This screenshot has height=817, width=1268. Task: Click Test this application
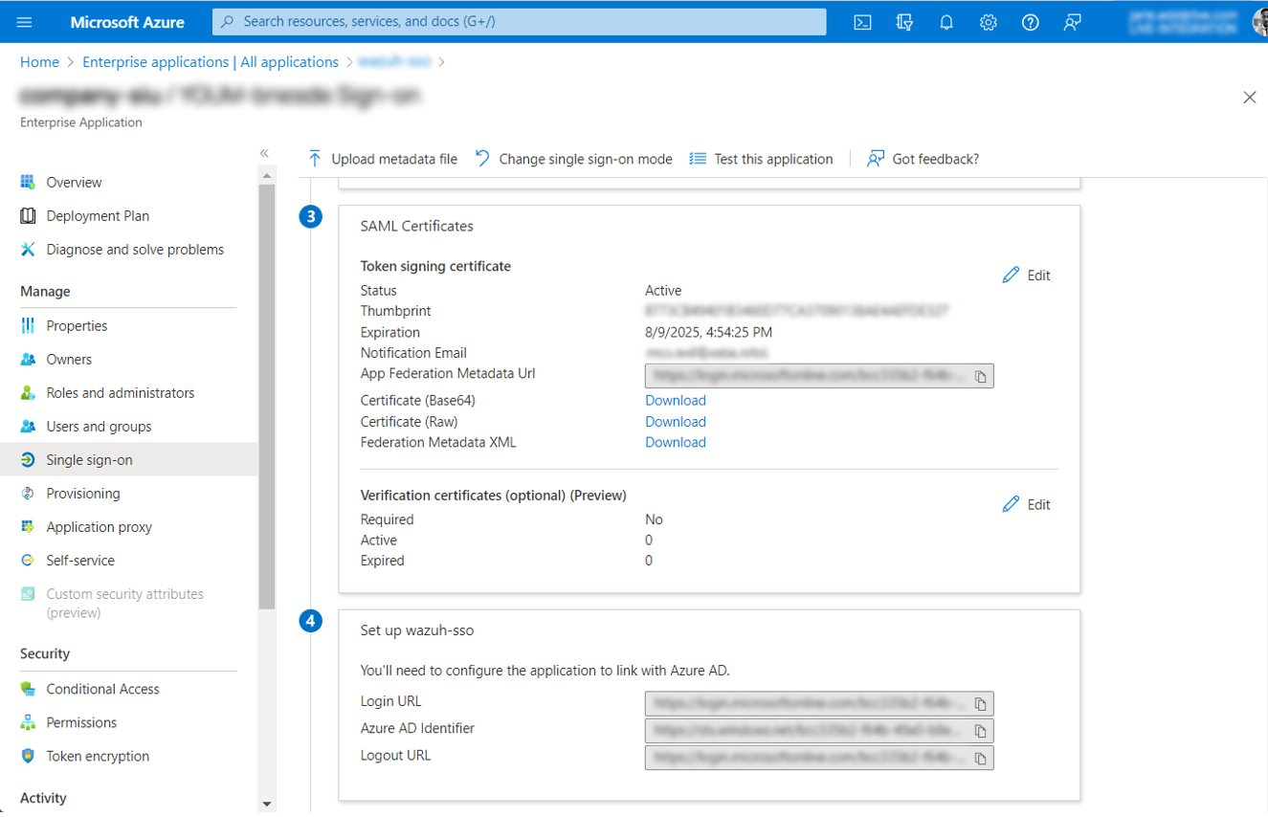(762, 159)
